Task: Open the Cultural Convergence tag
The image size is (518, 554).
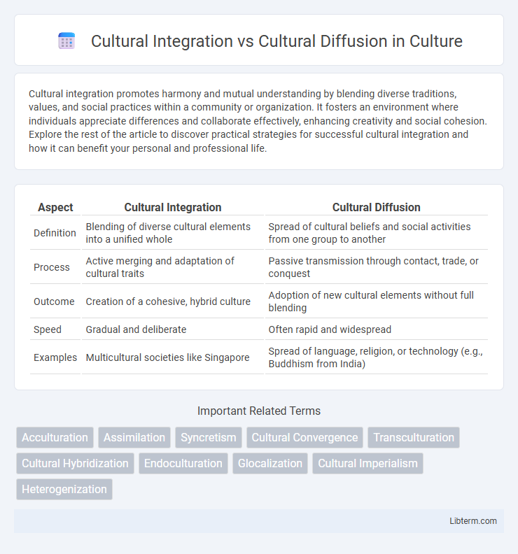Action: pyautogui.click(x=304, y=437)
